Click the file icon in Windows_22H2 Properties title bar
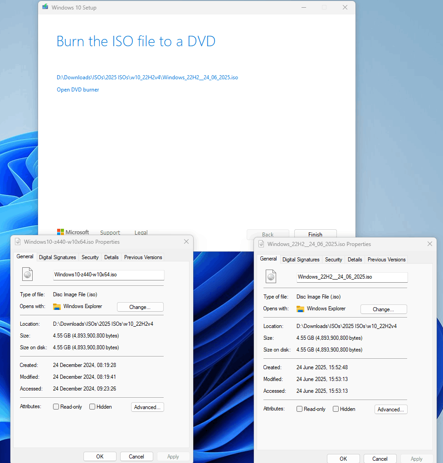Viewport: 443px width, 463px height. click(x=261, y=244)
